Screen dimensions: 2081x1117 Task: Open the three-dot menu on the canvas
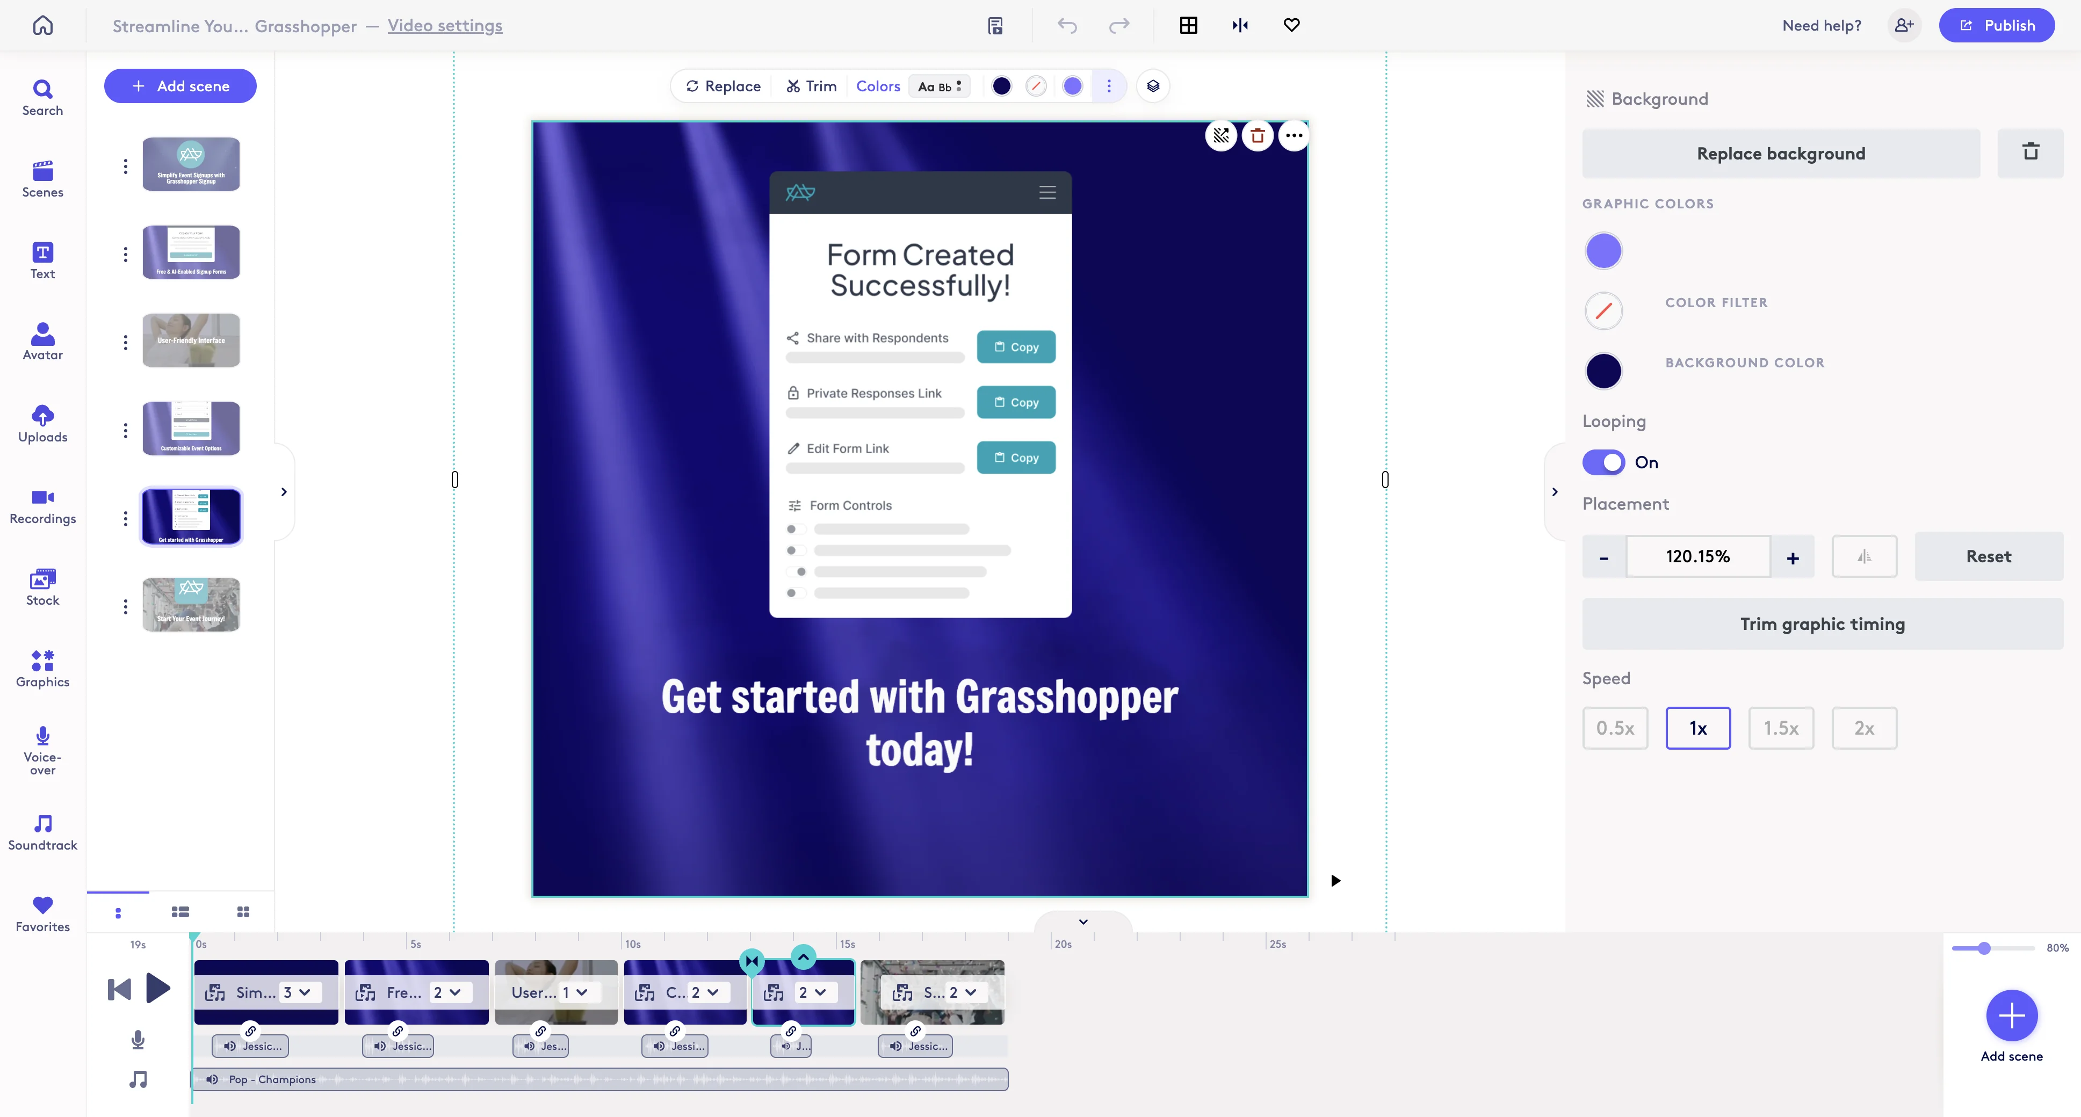(x=1294, y=136)
